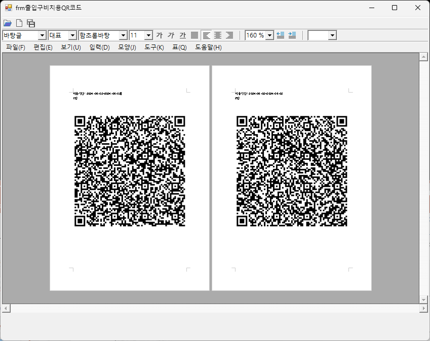Click the save document icon

tap(31, 23)
